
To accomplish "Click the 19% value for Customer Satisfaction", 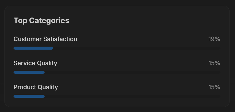I will pyautogui.click(x=214, y=39).
